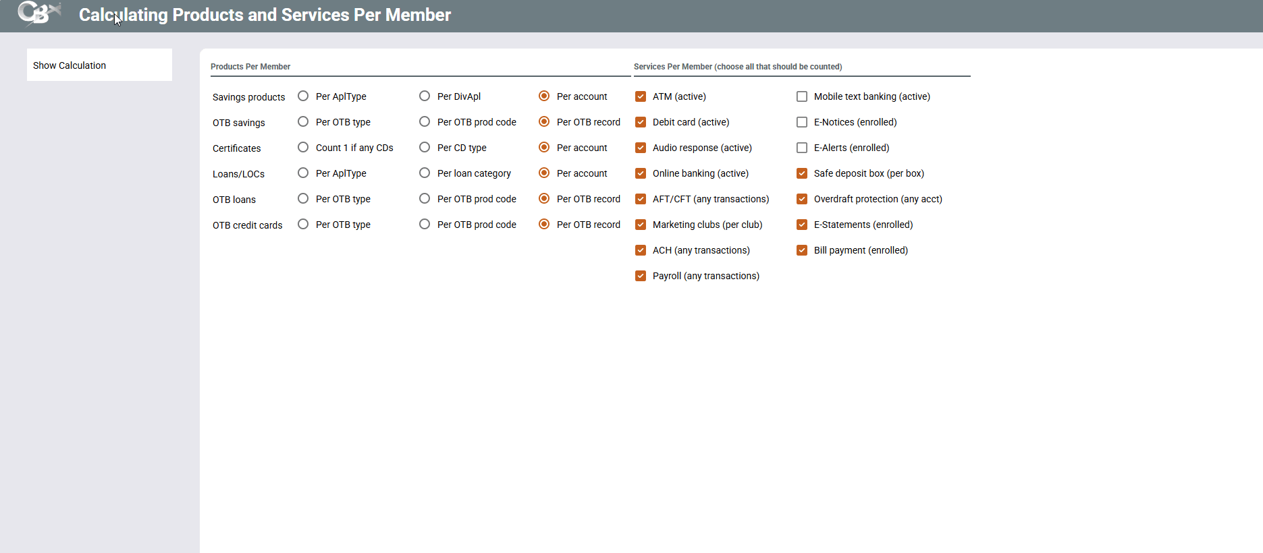Click the CBX logo icon
The width and height of the screenshot is (1263, 553).
pyautogui.click(x=38, y=13)
